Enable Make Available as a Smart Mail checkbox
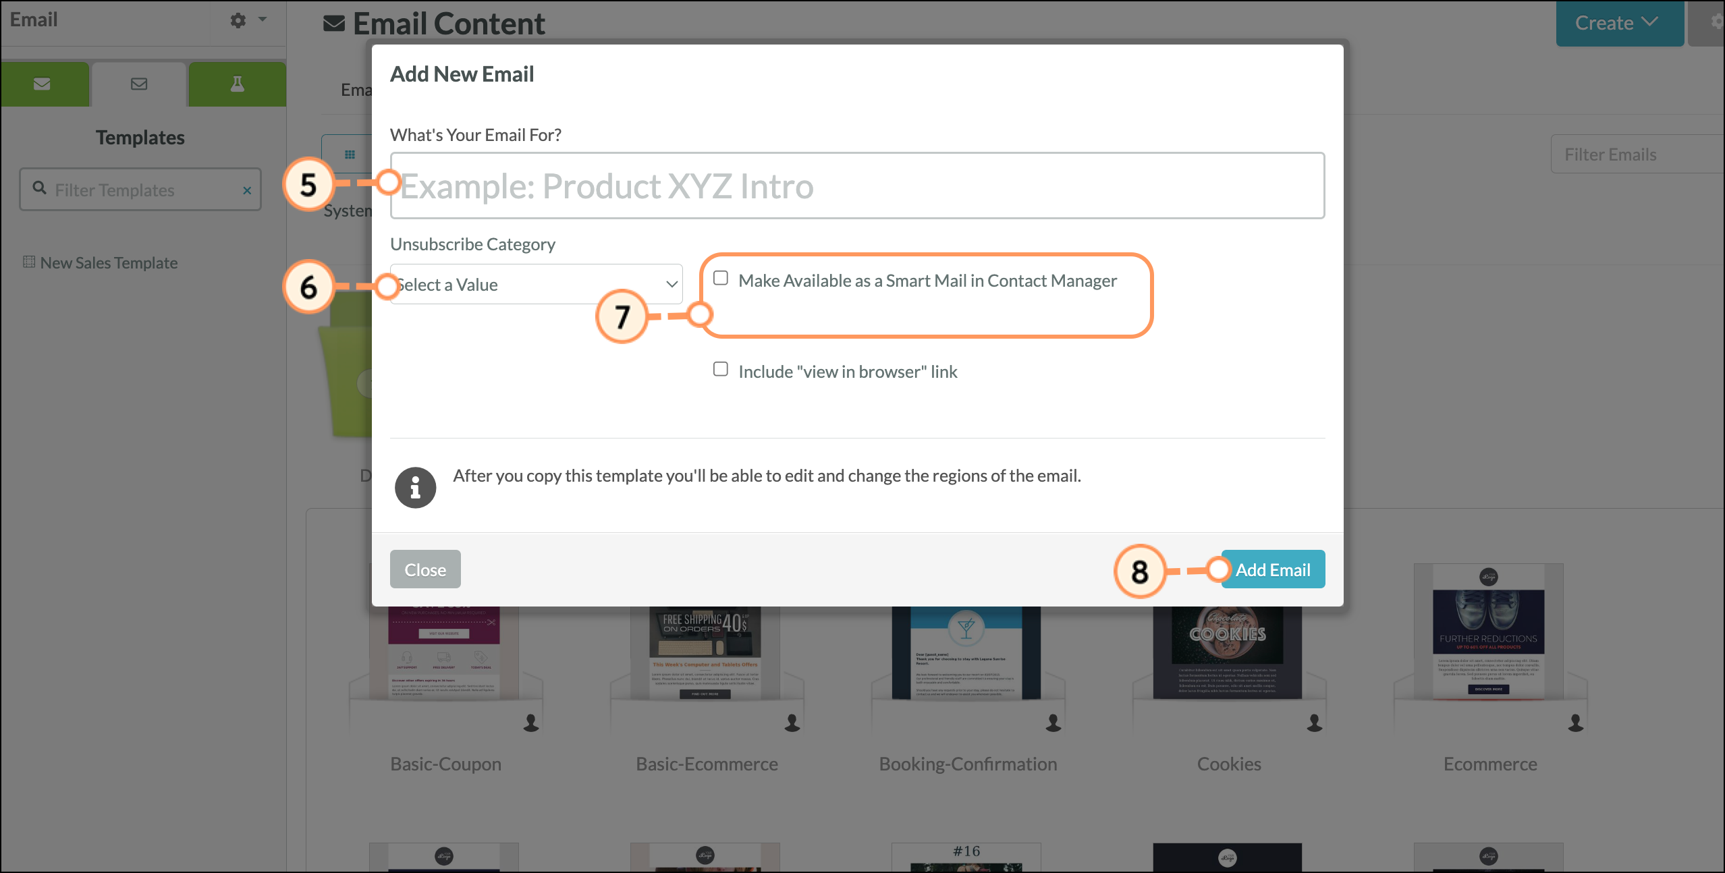 (x=721, y=278)
